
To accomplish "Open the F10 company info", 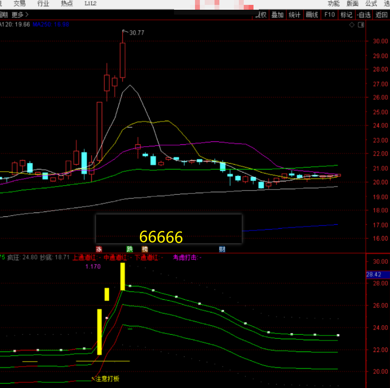I will click(330, 15).
